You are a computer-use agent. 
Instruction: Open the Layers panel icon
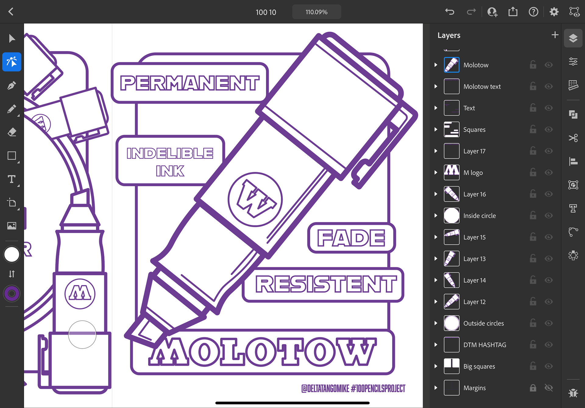(x=573, y=38)
